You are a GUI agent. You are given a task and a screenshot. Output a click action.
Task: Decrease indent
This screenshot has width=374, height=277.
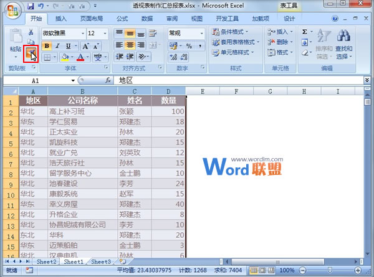pos(119,57)
